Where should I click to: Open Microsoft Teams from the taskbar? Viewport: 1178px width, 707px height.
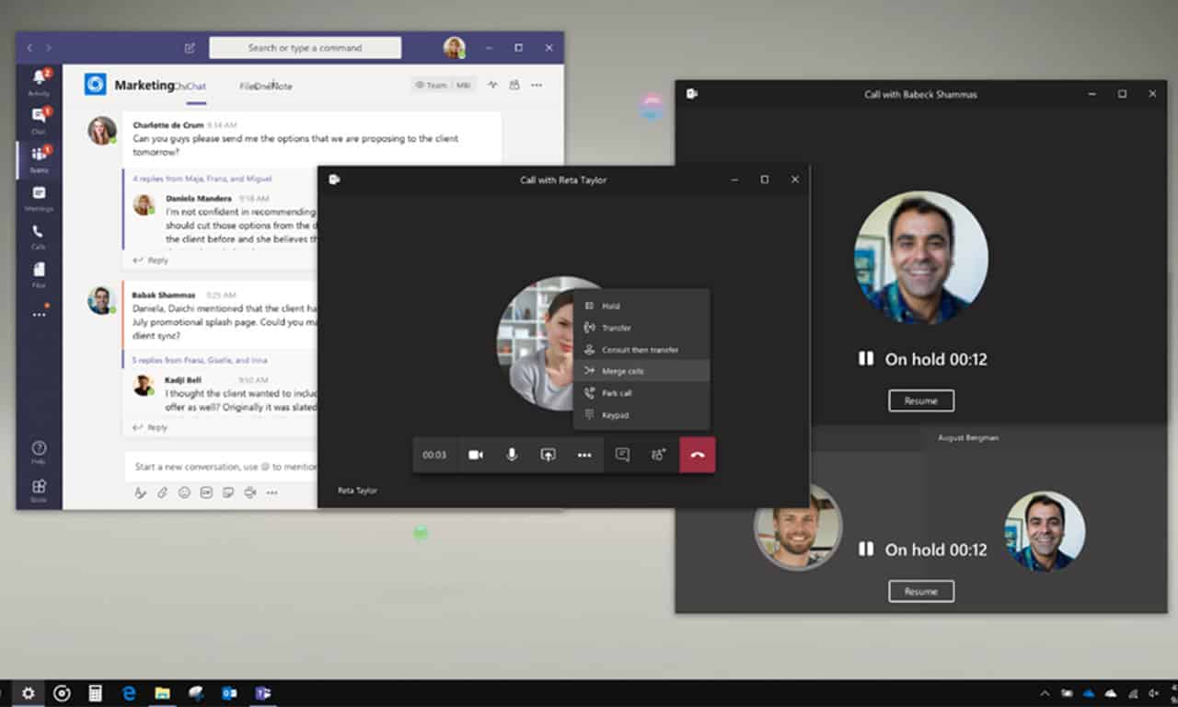point(262,693)
